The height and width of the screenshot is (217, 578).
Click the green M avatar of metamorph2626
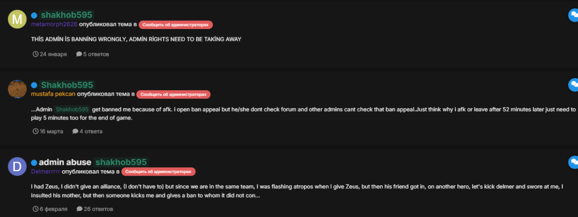(17, 19)
